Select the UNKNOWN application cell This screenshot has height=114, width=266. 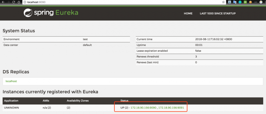click(x=11, y=108)
